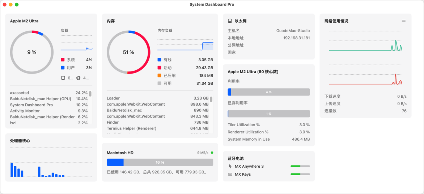Select the axassetsd process row

[x=49, y=93]
